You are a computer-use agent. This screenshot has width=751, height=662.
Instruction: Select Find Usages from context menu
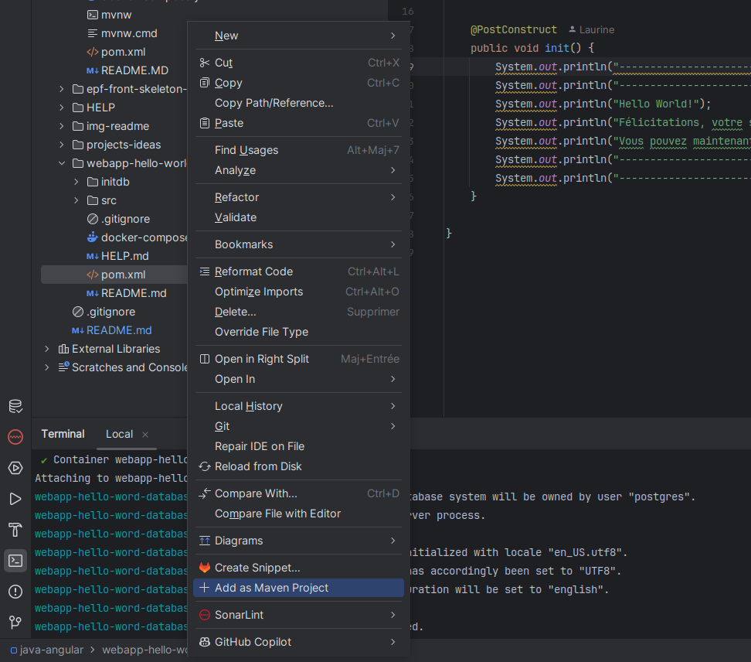point(298,150)
